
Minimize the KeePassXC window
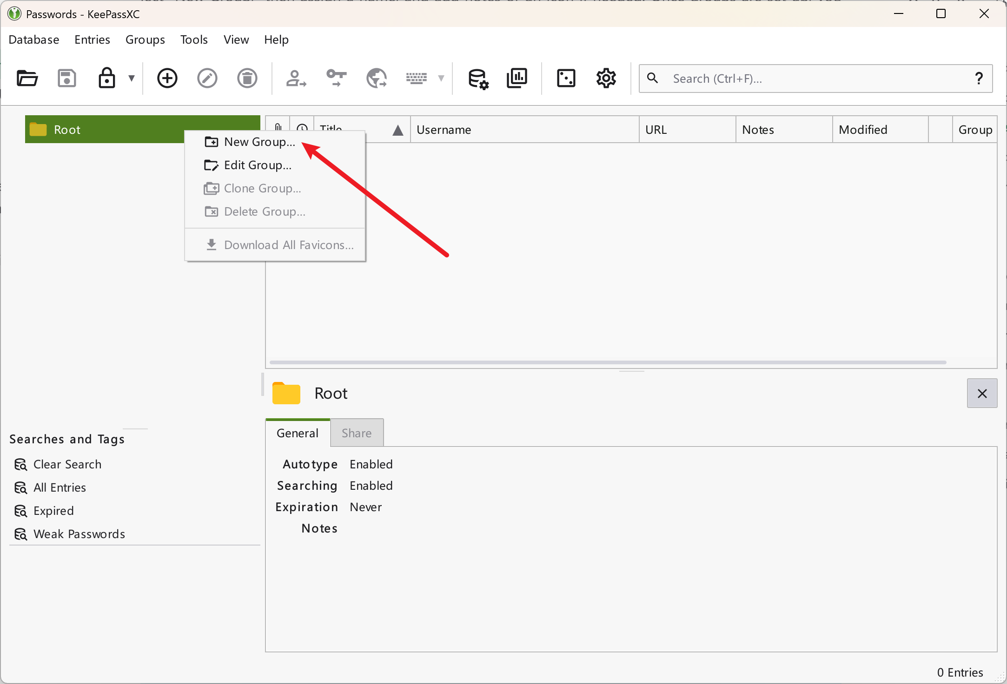click(899, 14)
